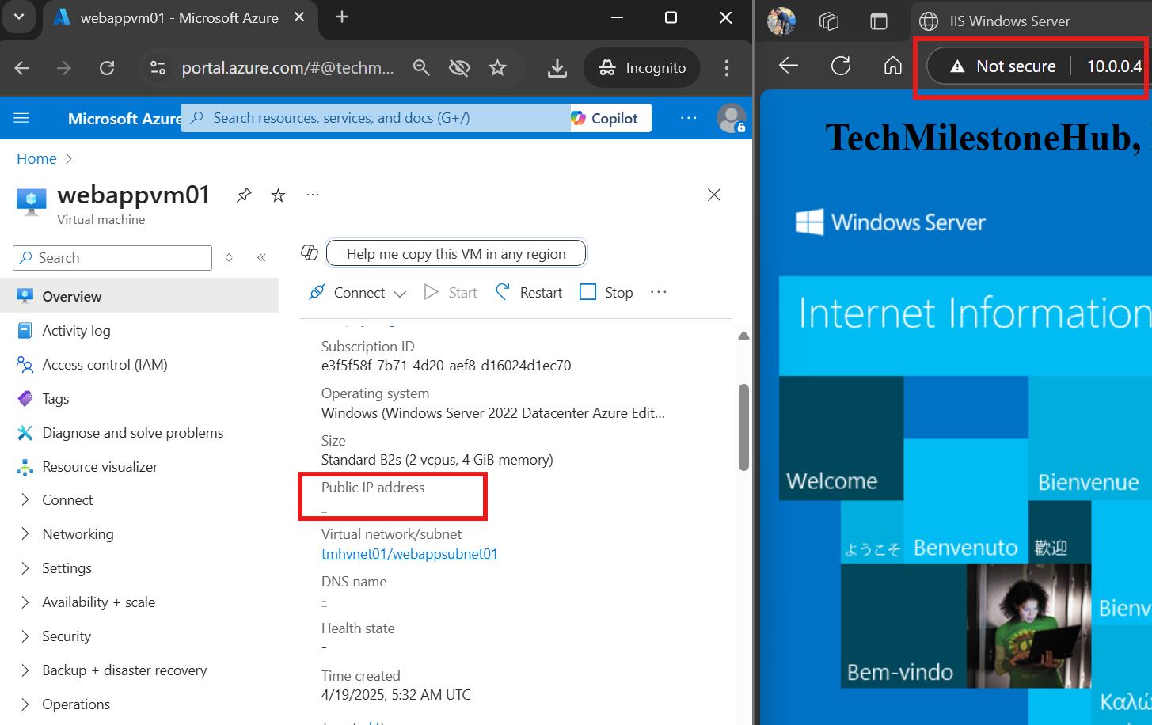Click the Start VM button
This screenshot has width=1152, height=725.
tap(451, 292)
